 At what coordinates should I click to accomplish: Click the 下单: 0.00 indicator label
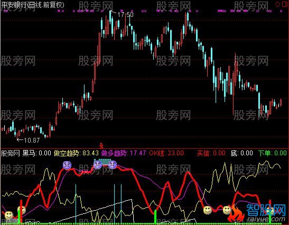pyautogui.click(x=273, y=153)
